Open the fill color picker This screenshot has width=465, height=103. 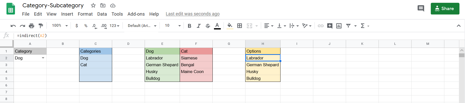230,26
